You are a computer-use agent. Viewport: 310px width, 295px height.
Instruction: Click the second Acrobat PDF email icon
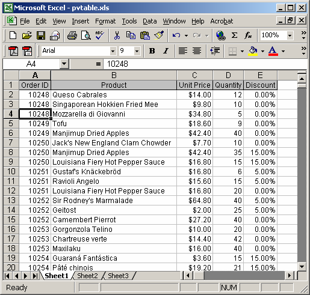click(27, 51)
